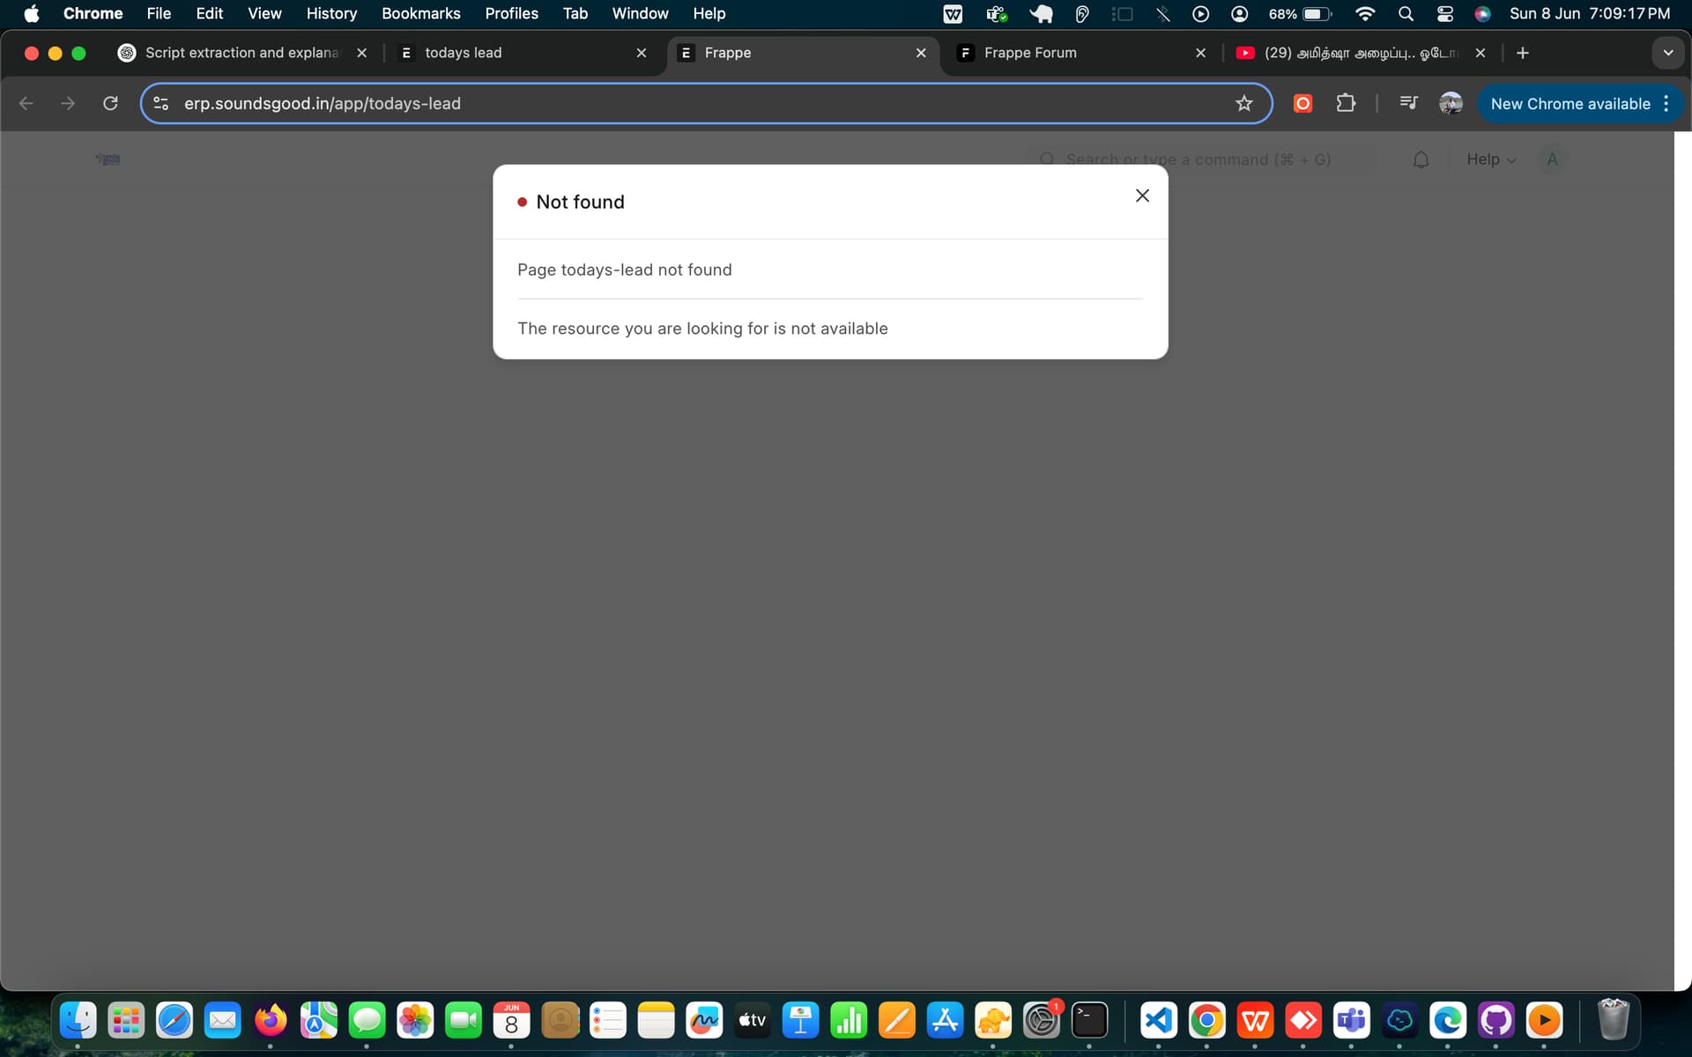Image resolution: width=1692 pixels, height=1057 pixels.
Task: Open a new tab with plus button
Action: pyautogui.click(x=1522, y=53)
